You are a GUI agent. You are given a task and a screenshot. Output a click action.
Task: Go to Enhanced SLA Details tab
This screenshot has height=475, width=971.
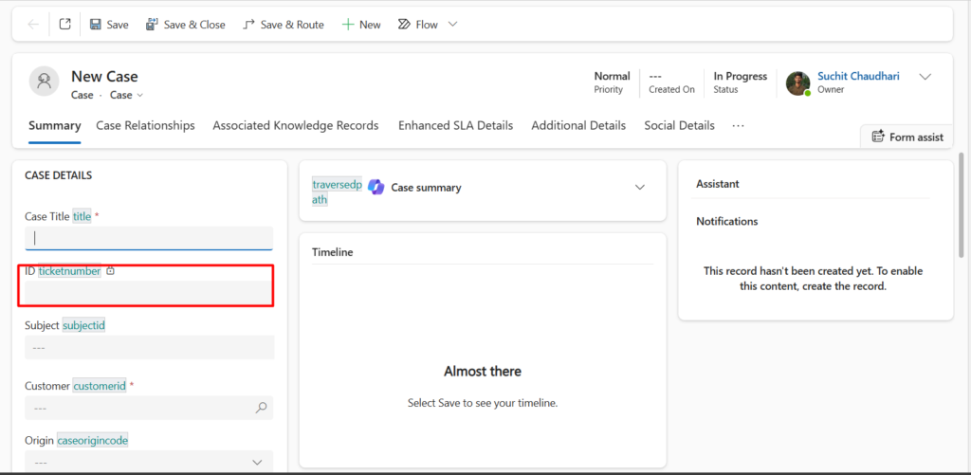tap(455, 125)
